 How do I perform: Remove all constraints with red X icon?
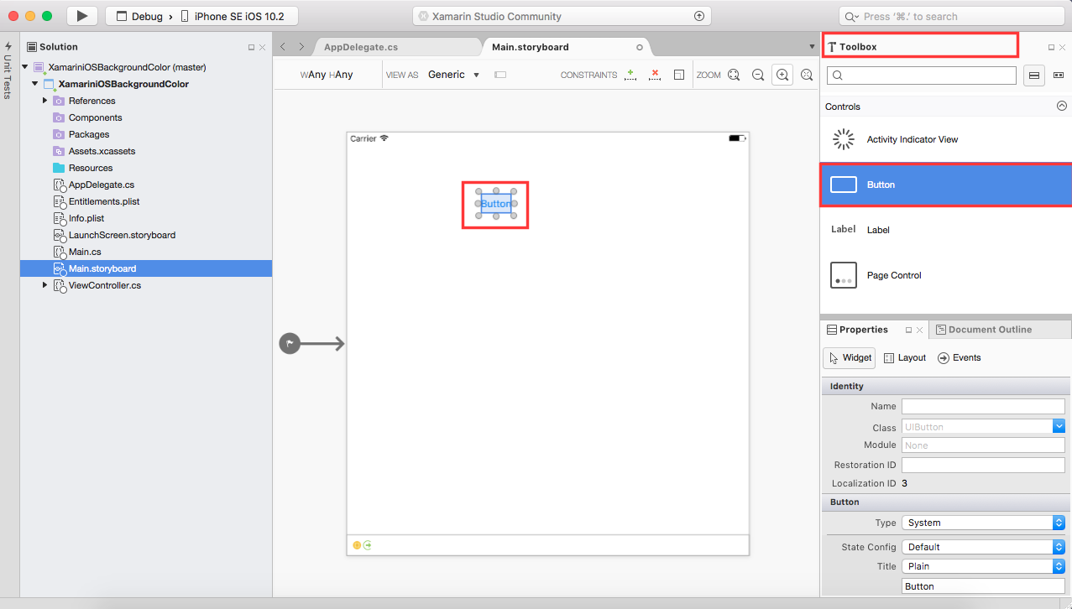tap(655, 75)
